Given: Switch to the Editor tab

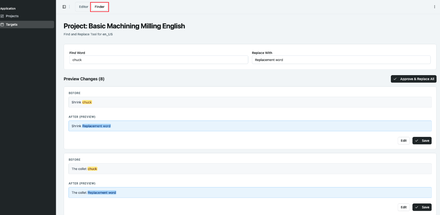Looking at the screenshot, I should (x=84, y=7).
